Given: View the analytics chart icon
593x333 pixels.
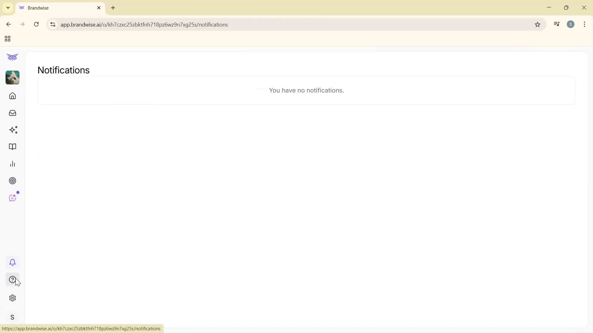Looking at the screenshot, I should tap(12, 164).
